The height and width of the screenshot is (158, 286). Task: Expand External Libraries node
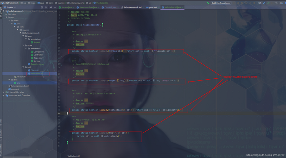[4, 92]
